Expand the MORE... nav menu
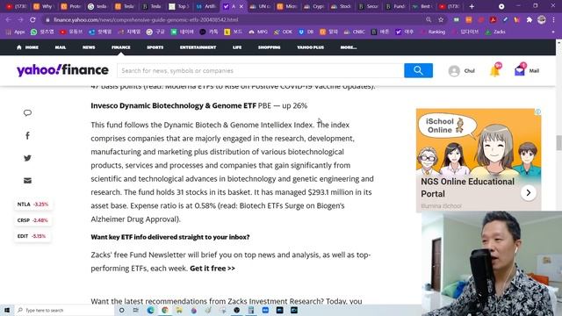This screenshot has width=562, height=316. point(349,47)
